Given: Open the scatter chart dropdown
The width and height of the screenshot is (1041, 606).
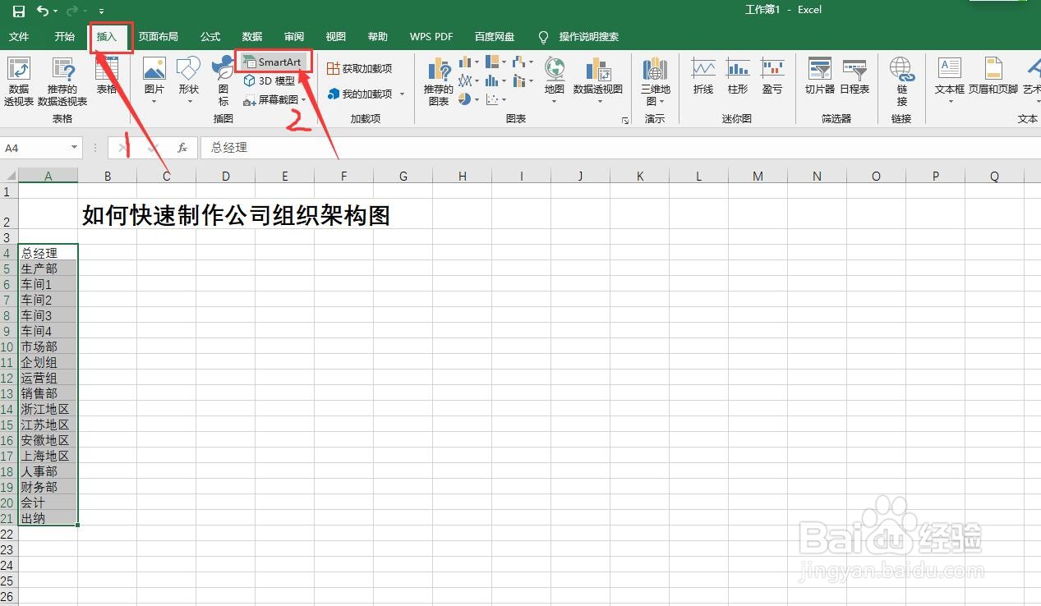Looking at the screenshot, I should (495, 99).
